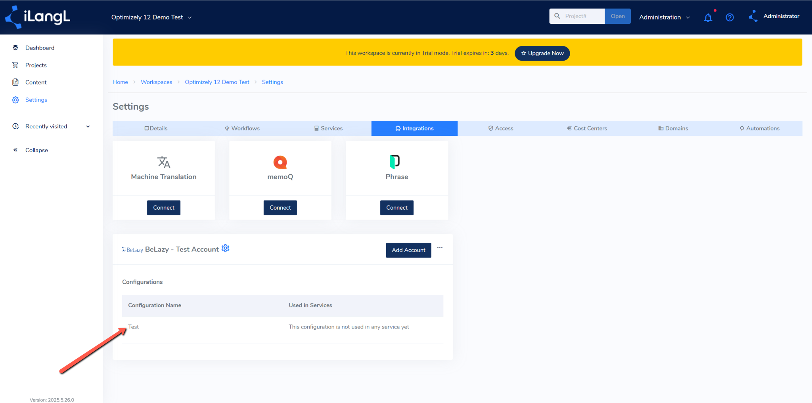Switch to the Access tab

coord(500,128)
